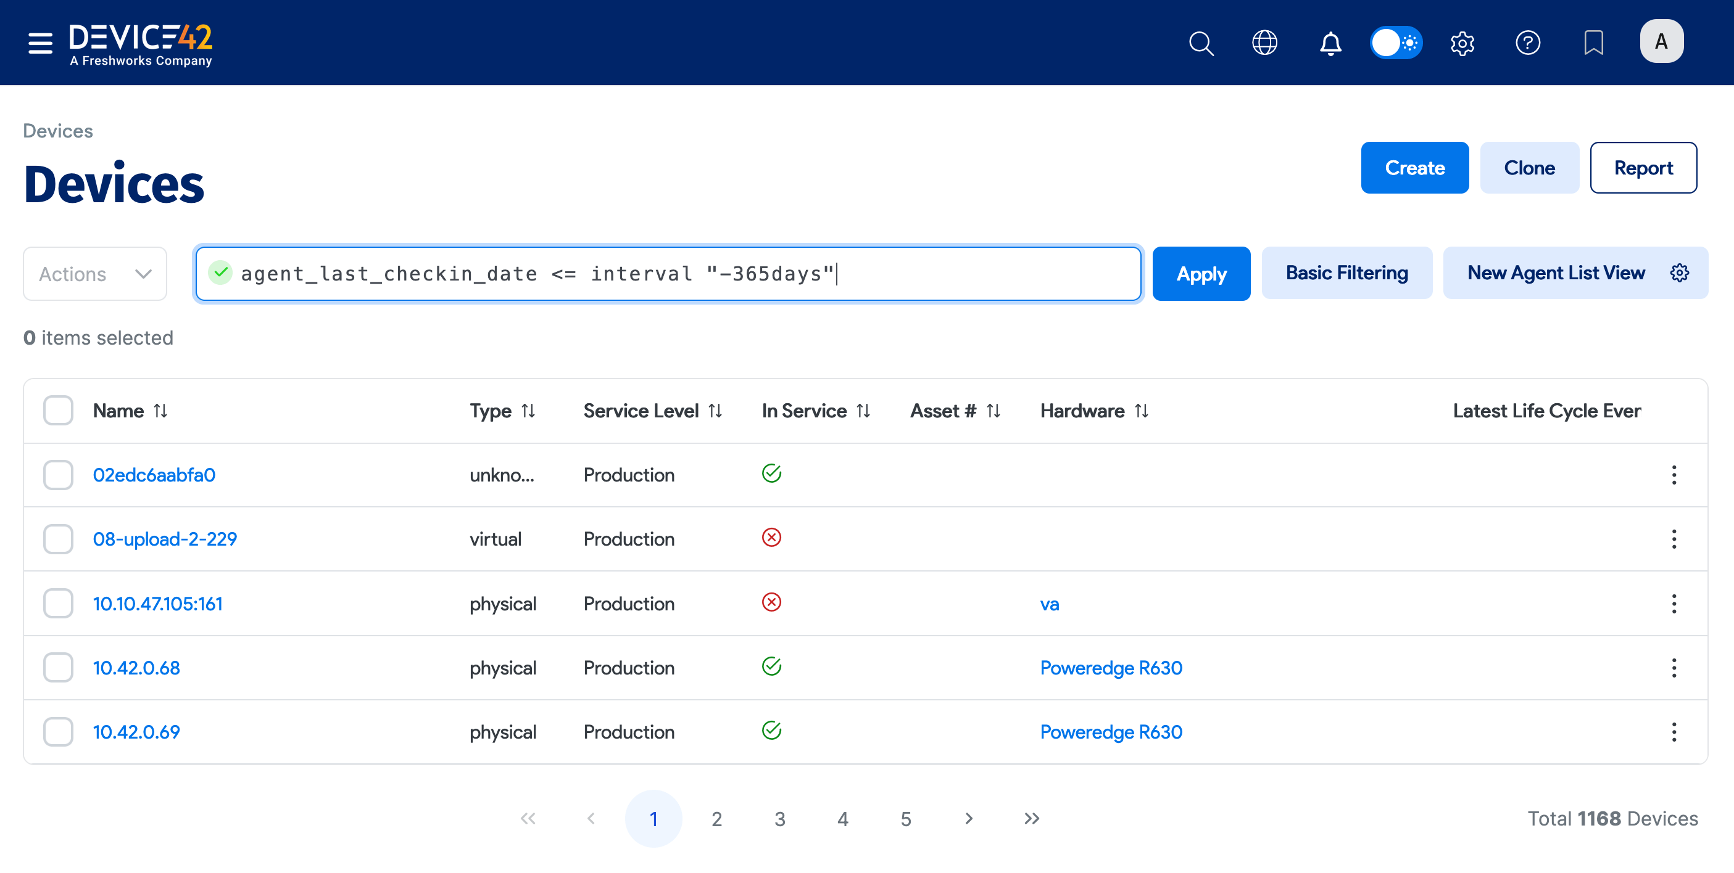
Task: Toggle the light/dark theme switch
Action: coord(1395,43)
